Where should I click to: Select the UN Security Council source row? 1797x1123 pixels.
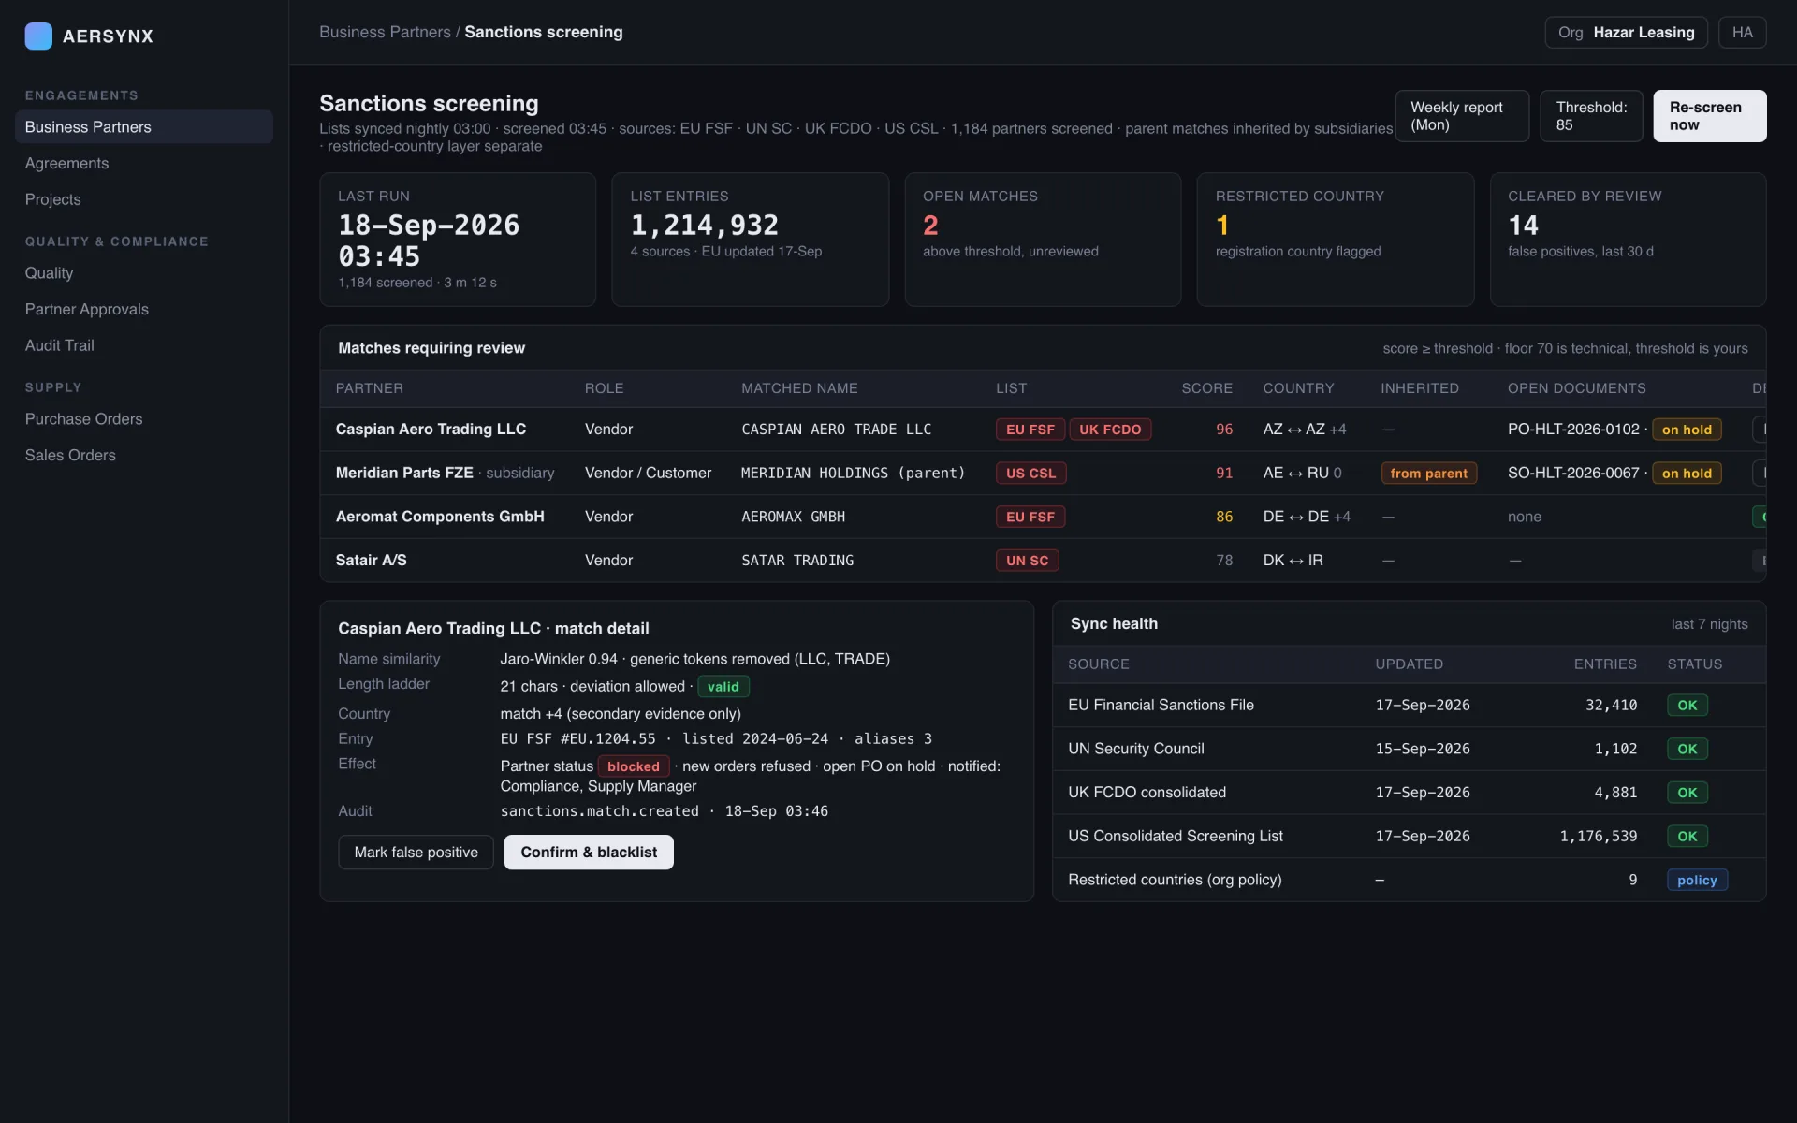(x=1409, y=749)
